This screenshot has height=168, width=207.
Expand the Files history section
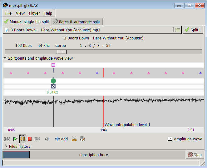(x=6, y=146)
